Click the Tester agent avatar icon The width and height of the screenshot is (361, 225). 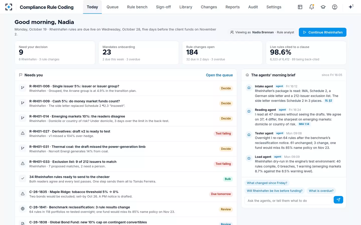tap(249, 135)
